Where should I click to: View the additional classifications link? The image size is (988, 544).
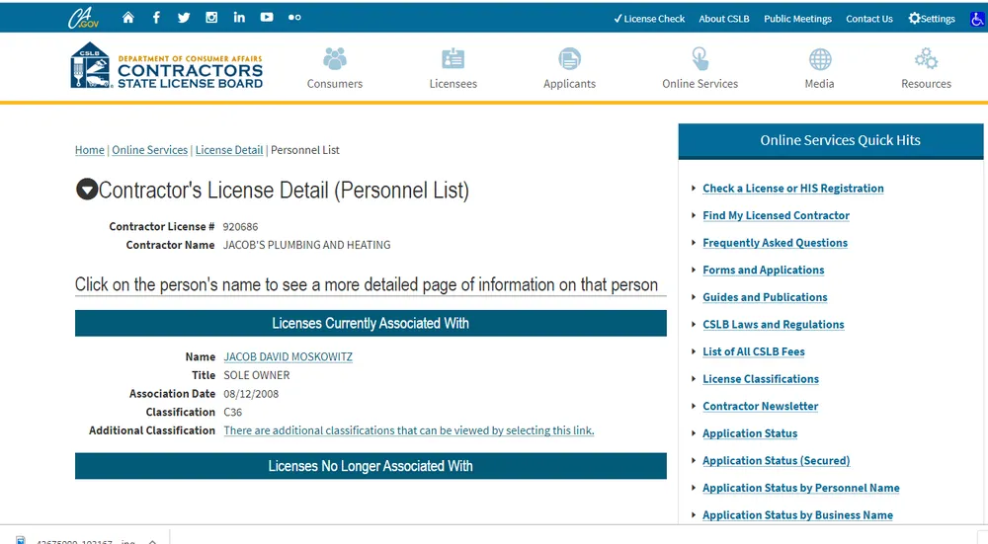pyautogui.click(x=408, y=430)
